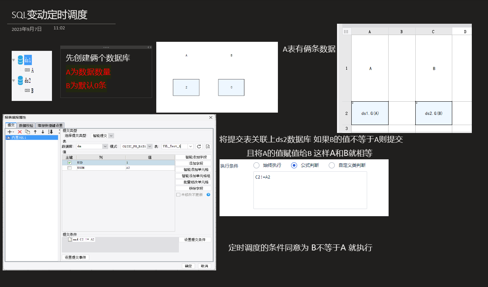This screenshot has height=287, width=488.
Task: Click the move down arrow icon
Action: 43,132
